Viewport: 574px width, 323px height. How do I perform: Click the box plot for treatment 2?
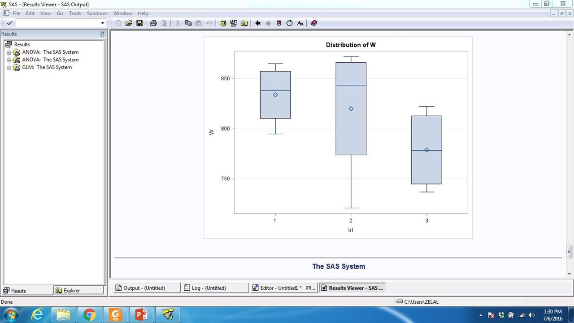pyautogui.click(x=351, y=109)
